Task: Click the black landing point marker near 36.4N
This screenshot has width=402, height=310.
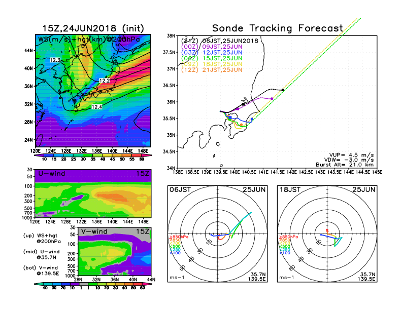Action: click(x=283, y=90)
